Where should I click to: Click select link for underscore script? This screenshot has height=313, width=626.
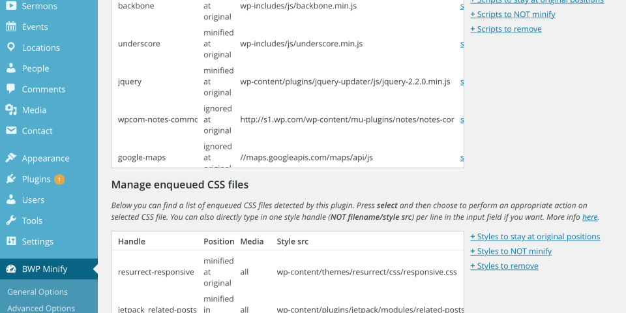coord(462,44)
